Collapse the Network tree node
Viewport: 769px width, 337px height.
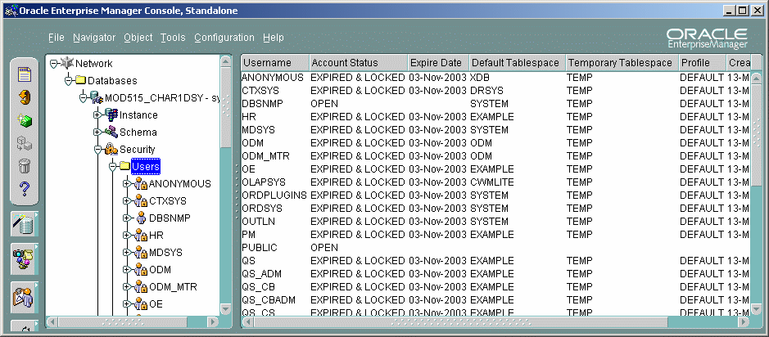[x=53, y=64]
